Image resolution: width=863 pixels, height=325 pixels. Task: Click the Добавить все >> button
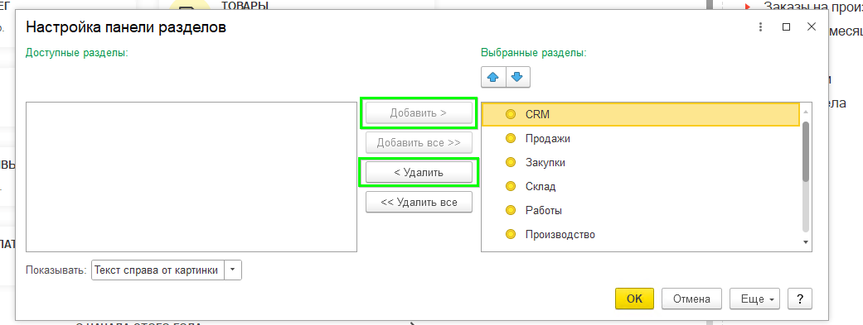tap(419, 143)
